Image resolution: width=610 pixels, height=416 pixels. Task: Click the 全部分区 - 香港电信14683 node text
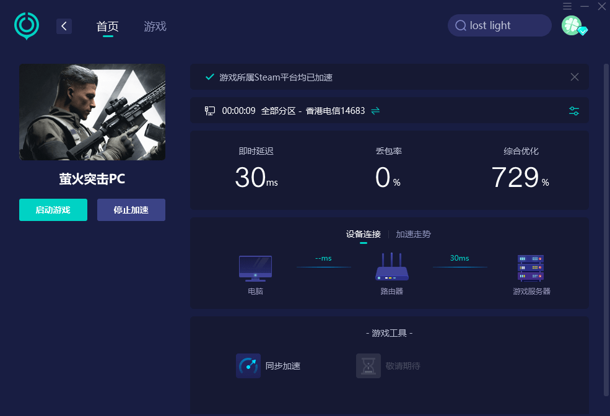coord(313,111)
